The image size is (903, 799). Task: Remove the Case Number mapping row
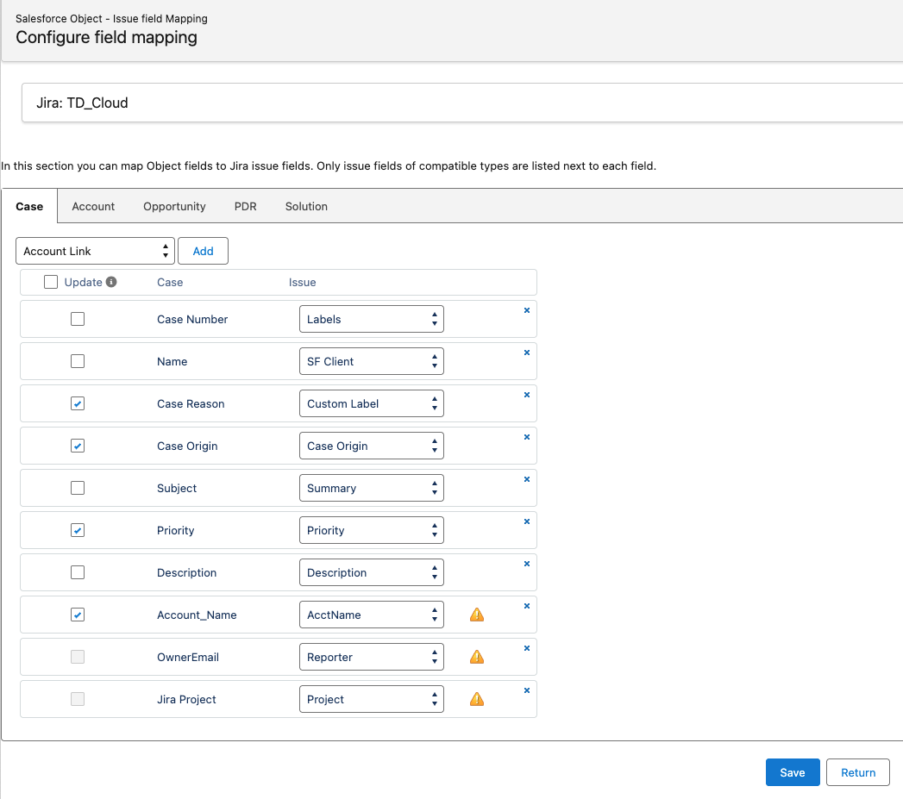coord(526,310)
